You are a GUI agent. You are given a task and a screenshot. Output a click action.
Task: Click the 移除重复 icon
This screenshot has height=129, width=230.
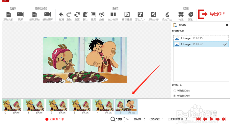(127, 15)
